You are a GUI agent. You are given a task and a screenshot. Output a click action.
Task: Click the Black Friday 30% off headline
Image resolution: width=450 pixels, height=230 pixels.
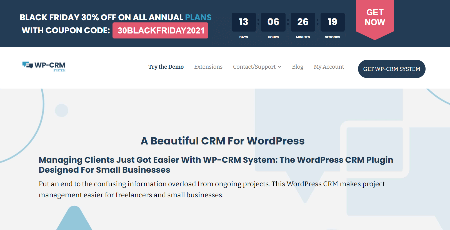click(x=116, y=17)
